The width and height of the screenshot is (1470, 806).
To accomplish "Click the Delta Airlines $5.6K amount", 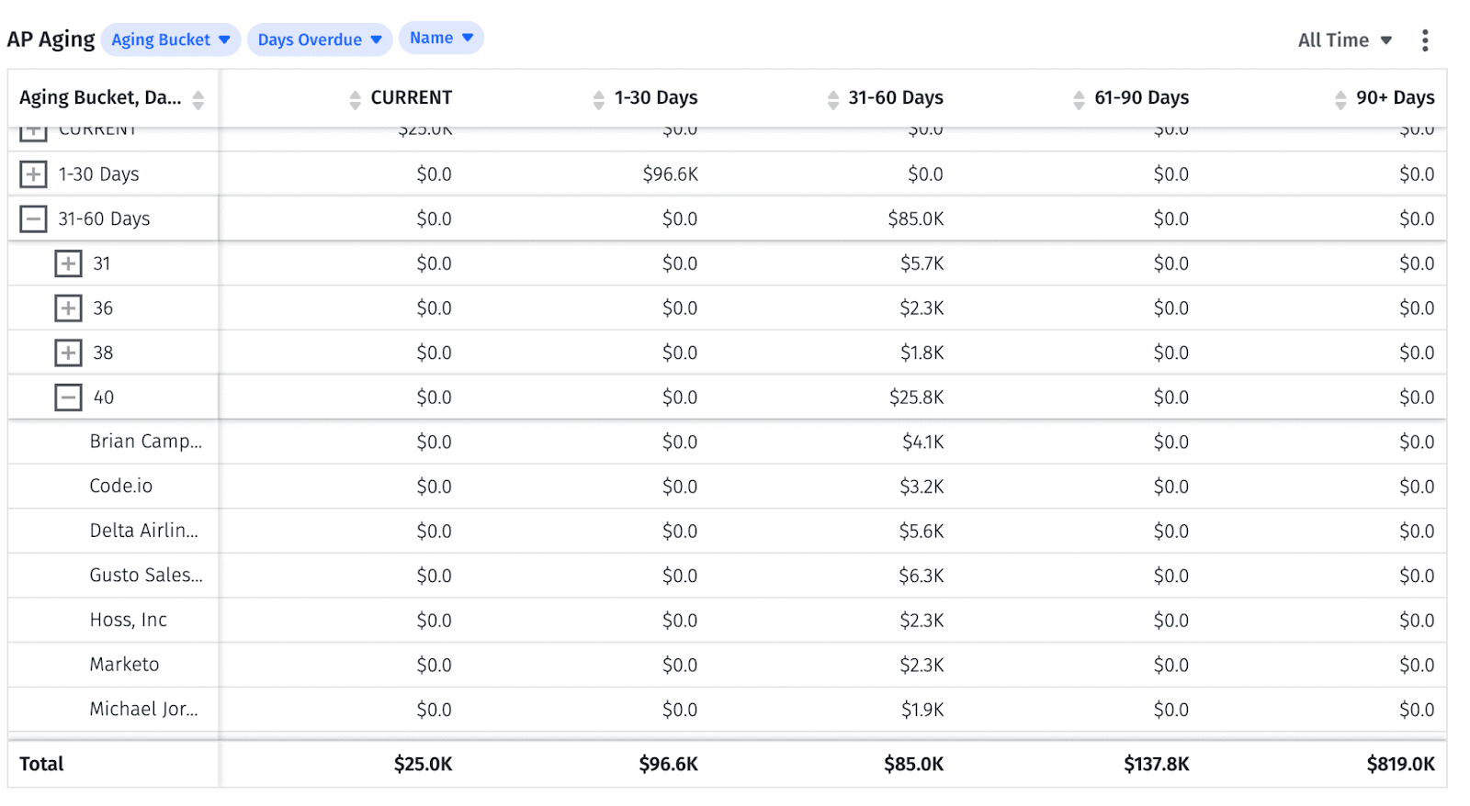I will tap(922, 532).
